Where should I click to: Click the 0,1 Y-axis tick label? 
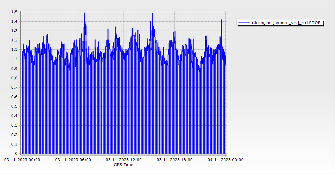pos(14,144)
